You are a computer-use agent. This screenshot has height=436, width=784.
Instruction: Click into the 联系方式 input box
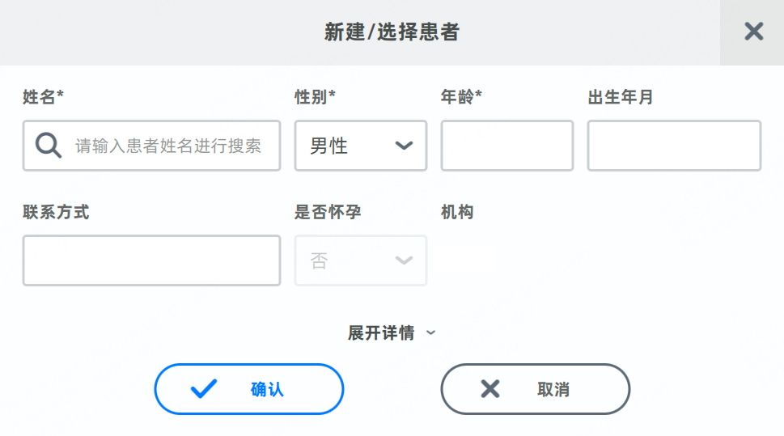[x=151, y=260]
